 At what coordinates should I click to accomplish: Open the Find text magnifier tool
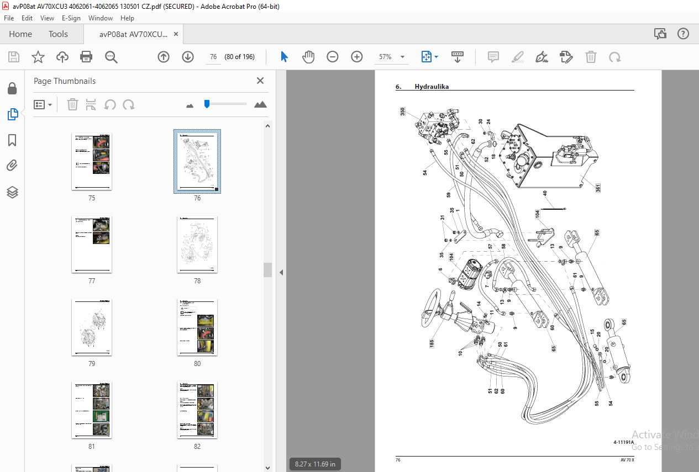111,57
